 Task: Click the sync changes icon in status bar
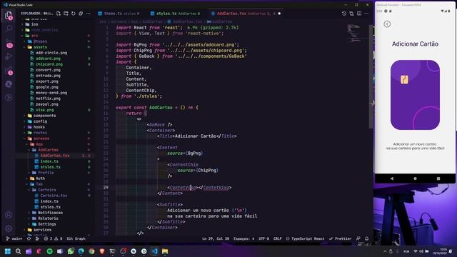29,238
